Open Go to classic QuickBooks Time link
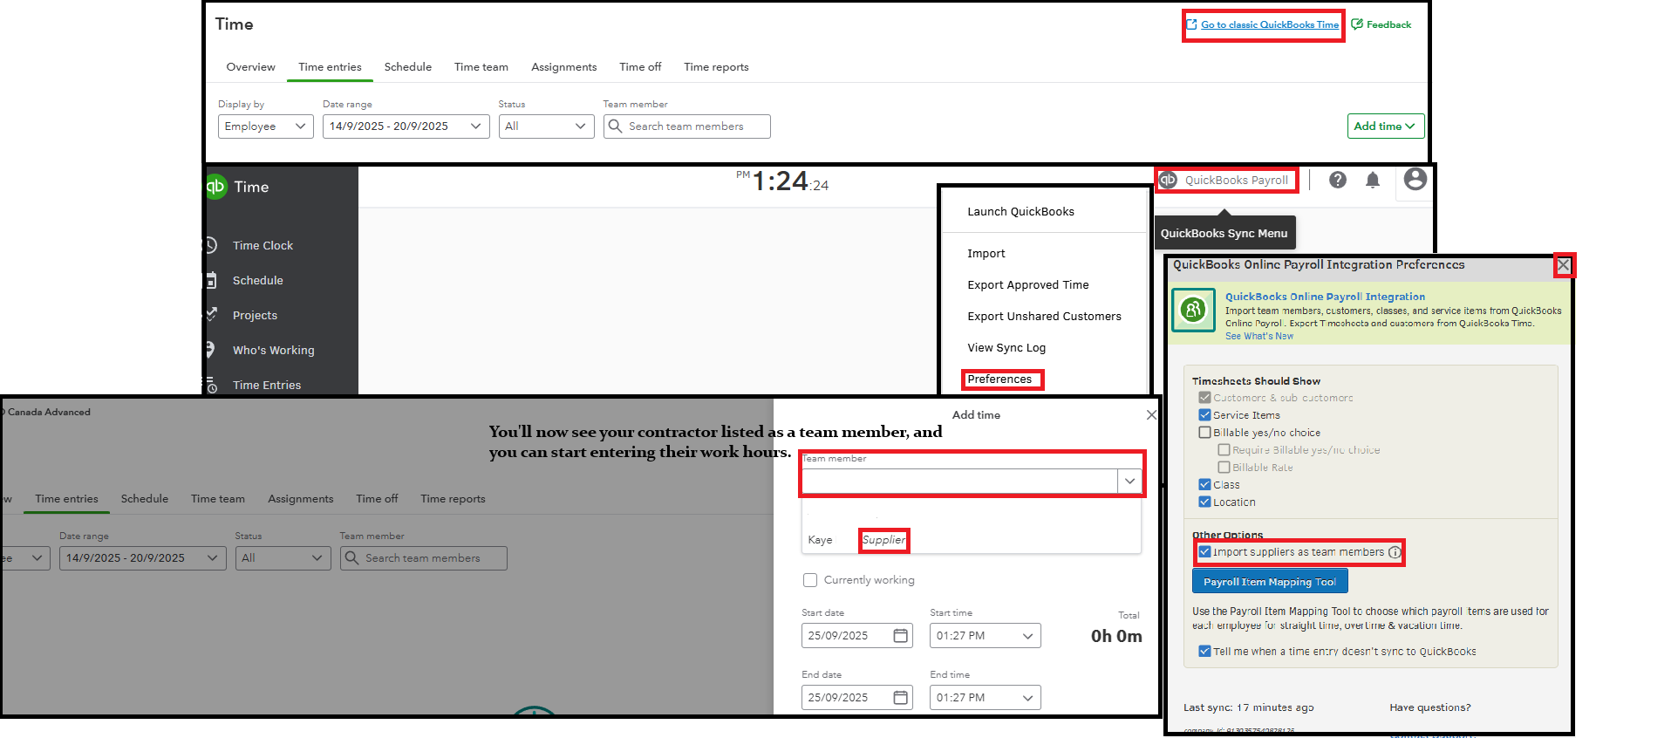Image resolution: width=1671 pixels, height=738 pixels. pyautogui.click(x=1269, y=24)
